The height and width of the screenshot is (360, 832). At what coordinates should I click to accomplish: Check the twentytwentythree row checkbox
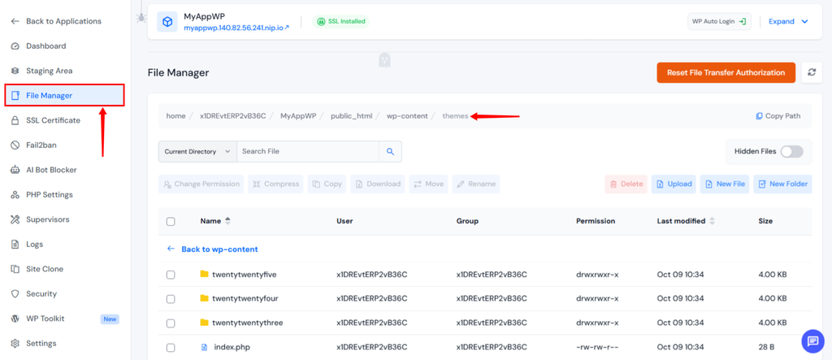pos(171,323)
